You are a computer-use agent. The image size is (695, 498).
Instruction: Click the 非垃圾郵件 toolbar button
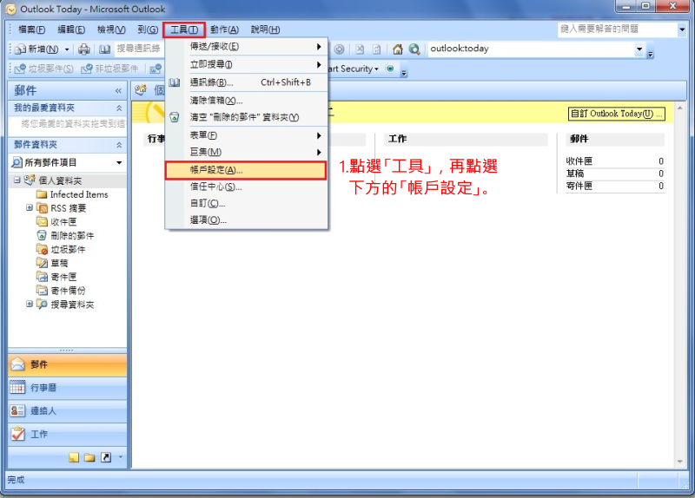click(110, 69)
